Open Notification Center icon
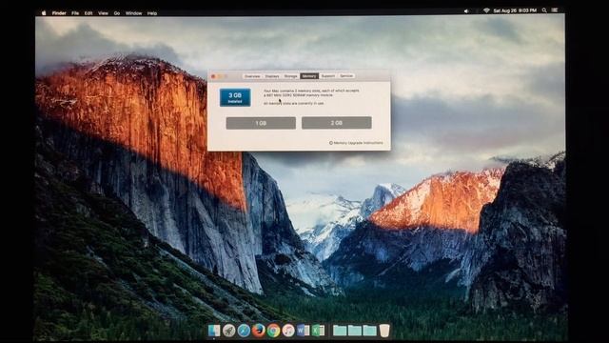 pyautogui.click(x=555, y=10)
